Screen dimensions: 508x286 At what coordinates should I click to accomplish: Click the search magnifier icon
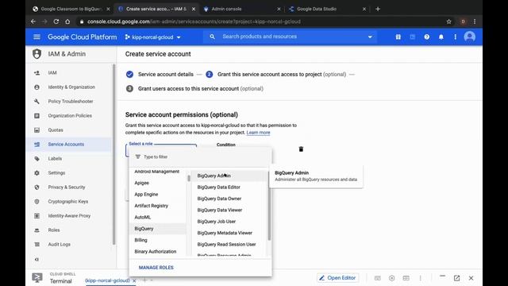coord(212,37)
